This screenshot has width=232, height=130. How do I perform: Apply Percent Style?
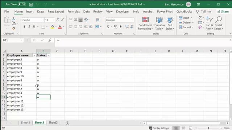click(x=116, y=27)
